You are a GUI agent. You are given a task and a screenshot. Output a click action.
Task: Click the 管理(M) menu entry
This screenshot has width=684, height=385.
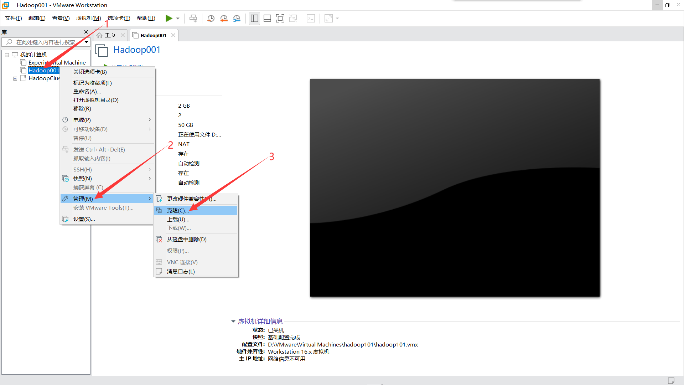click(108, 199)
